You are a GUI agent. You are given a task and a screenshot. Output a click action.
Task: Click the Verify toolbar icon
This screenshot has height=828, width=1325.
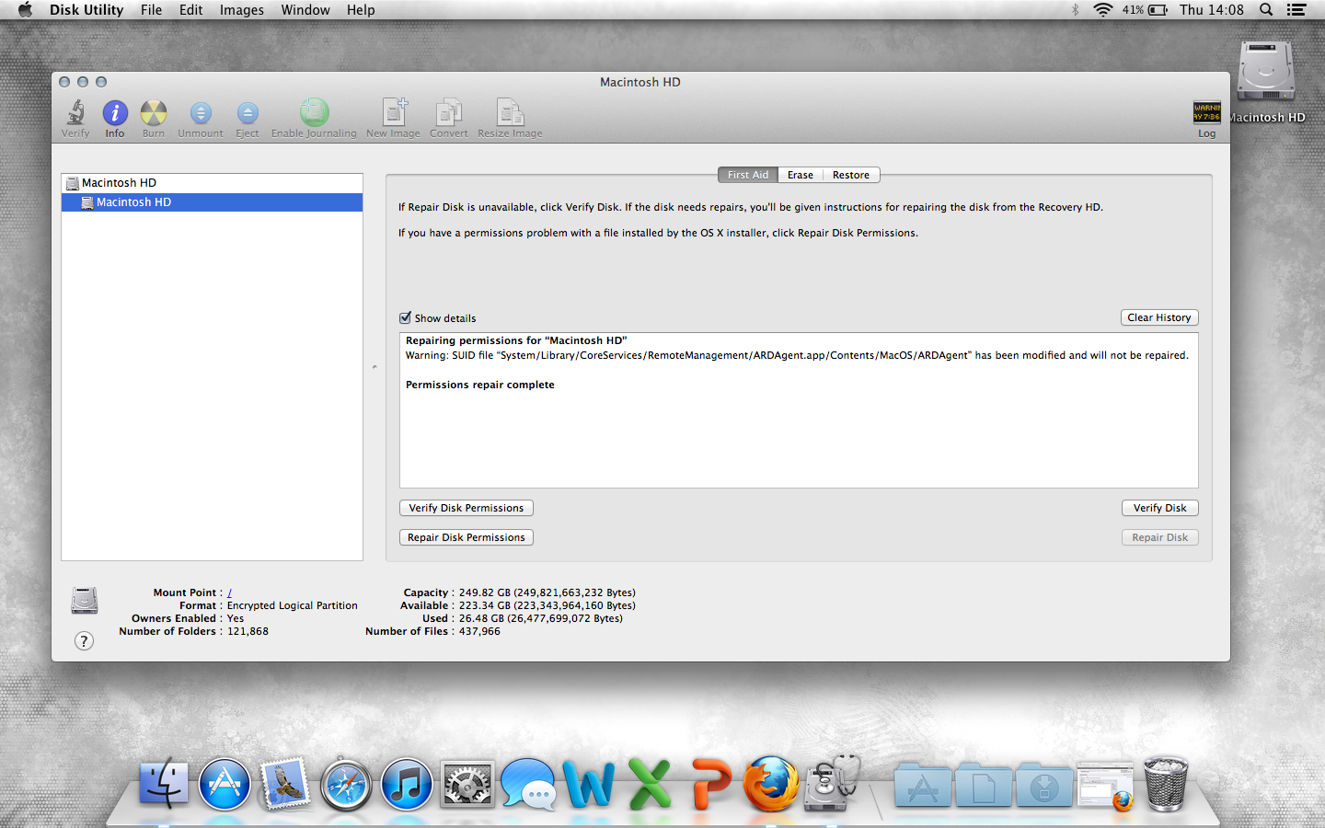coord(75,113)
